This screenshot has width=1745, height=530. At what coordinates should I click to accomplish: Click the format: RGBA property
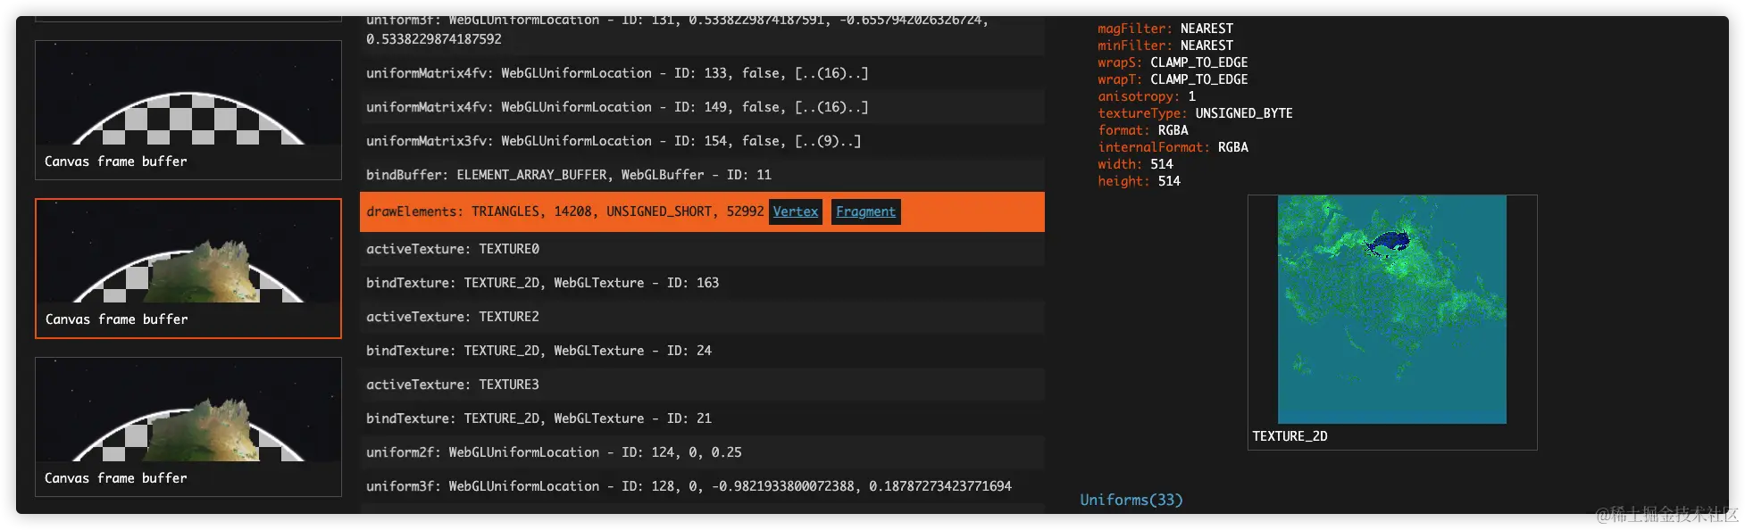(x=1143, y=130)
